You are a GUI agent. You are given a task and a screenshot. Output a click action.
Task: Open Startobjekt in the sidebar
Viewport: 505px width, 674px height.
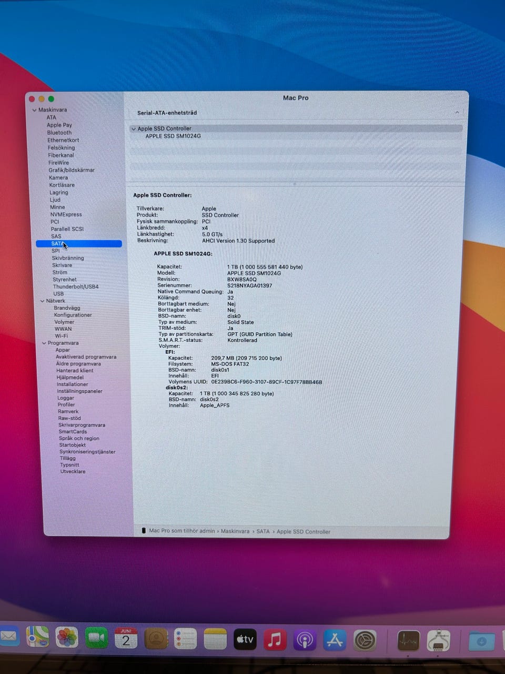72,445
